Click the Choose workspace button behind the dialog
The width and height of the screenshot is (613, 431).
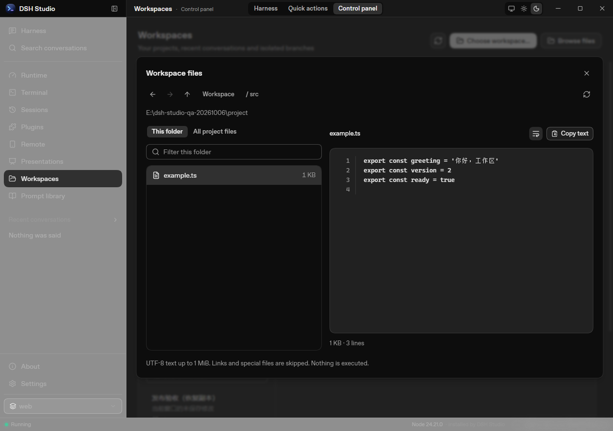pos(493,41)
